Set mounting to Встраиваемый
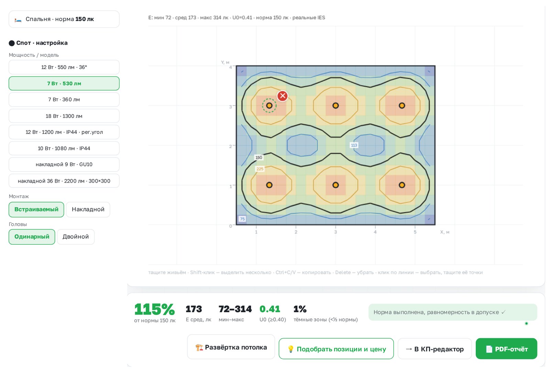This screenshot has height=373, width=550. [x=36, y=209]
